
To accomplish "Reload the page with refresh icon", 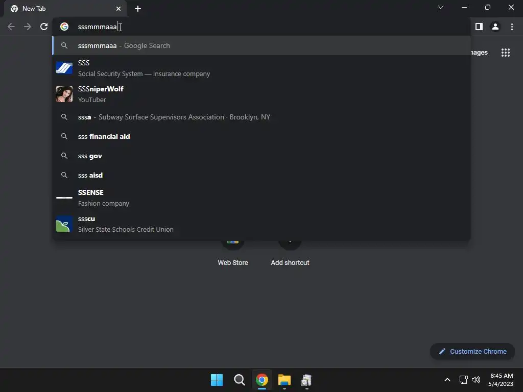I will pos(44,27).
